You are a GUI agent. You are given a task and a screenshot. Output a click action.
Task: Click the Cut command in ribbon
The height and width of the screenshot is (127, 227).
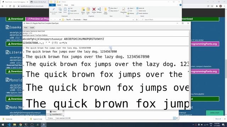pos(70,8)
